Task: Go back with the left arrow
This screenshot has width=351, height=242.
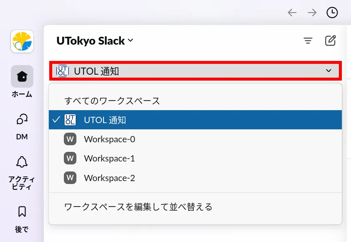Action: point(292,13)
